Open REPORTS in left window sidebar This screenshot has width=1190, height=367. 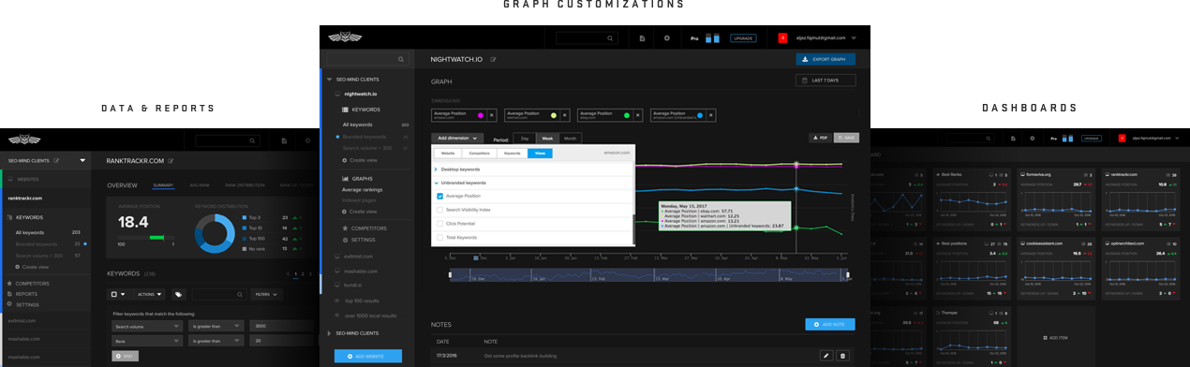coord(27,293)
